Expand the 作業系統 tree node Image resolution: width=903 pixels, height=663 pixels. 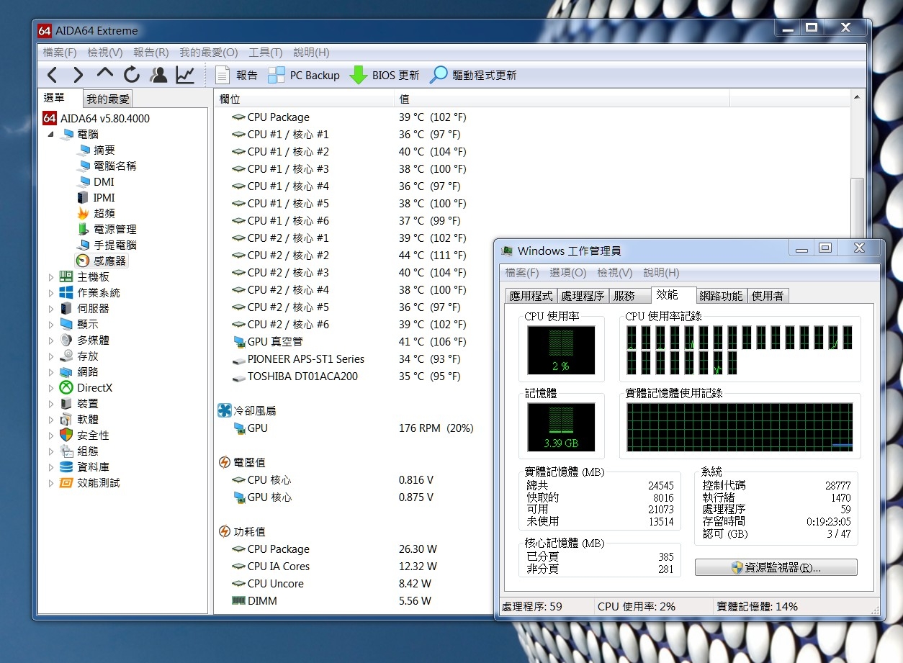[51, 293]
